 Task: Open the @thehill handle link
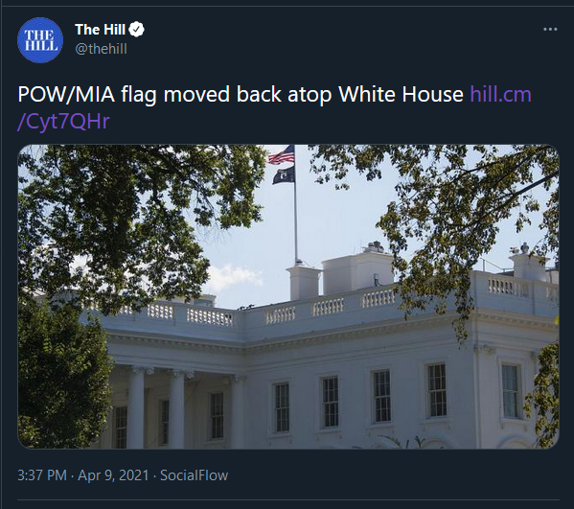click(101, 49)
